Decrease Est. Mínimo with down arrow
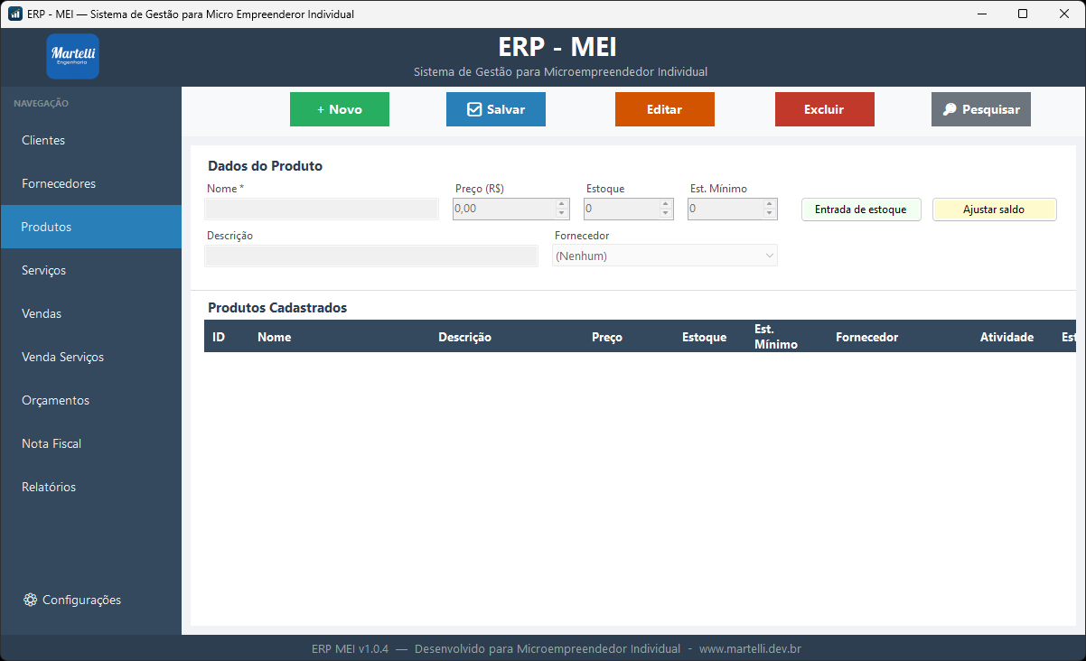Screen dimensions: 1086x661 pyautogui.click(x=770, y=214)
